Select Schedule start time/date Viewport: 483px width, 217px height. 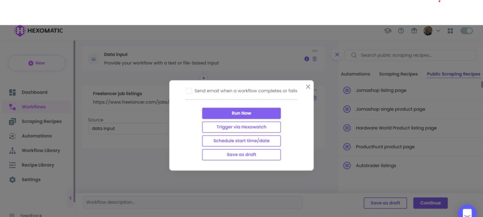(x=241, y=141)
